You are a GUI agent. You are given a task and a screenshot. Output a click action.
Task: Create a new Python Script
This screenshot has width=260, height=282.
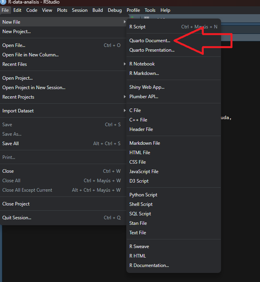point(143,195)
